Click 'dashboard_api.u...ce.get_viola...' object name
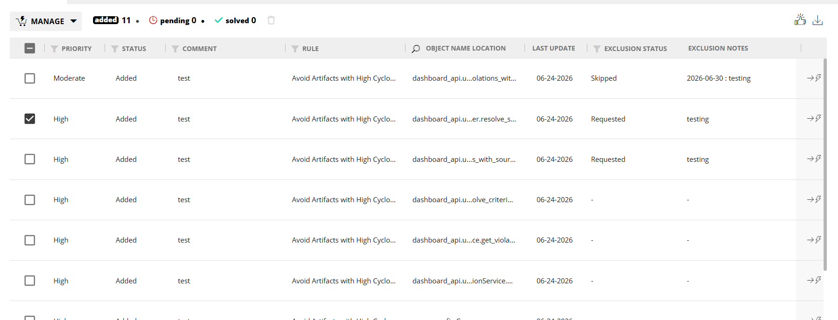This screenshot has height=320, width=838. (x=464, y=240)
